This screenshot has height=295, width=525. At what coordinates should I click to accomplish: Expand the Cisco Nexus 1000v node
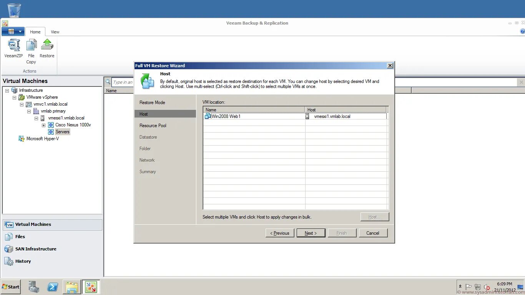tap(43, 125)
